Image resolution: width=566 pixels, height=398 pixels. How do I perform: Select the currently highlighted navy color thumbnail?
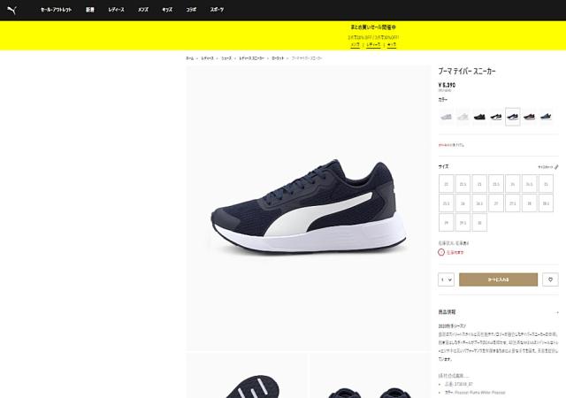pos(513,117)
